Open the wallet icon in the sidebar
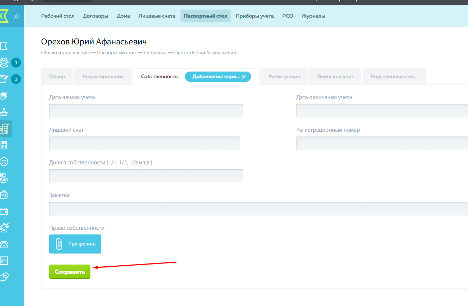The image size is (468, 306). click(4, 211)
